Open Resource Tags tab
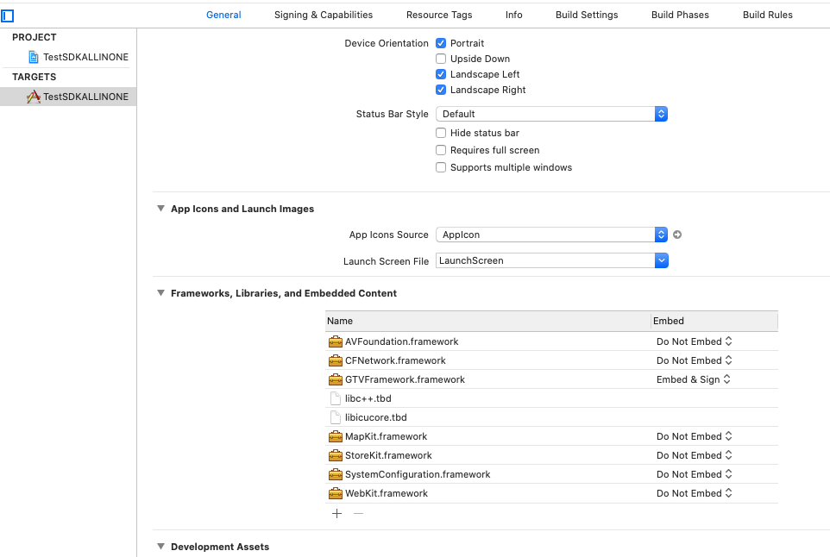Image resolution: width=830 pixels, height=557 pixels. tap(439, 15)
